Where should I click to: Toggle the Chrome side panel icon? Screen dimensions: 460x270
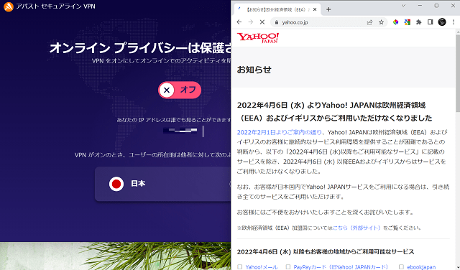click(430, 22)
